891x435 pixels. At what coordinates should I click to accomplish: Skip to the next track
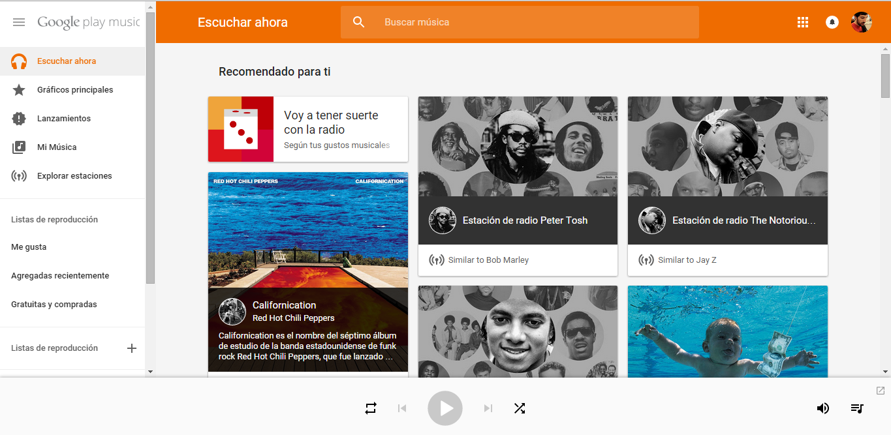pos(488,408)
